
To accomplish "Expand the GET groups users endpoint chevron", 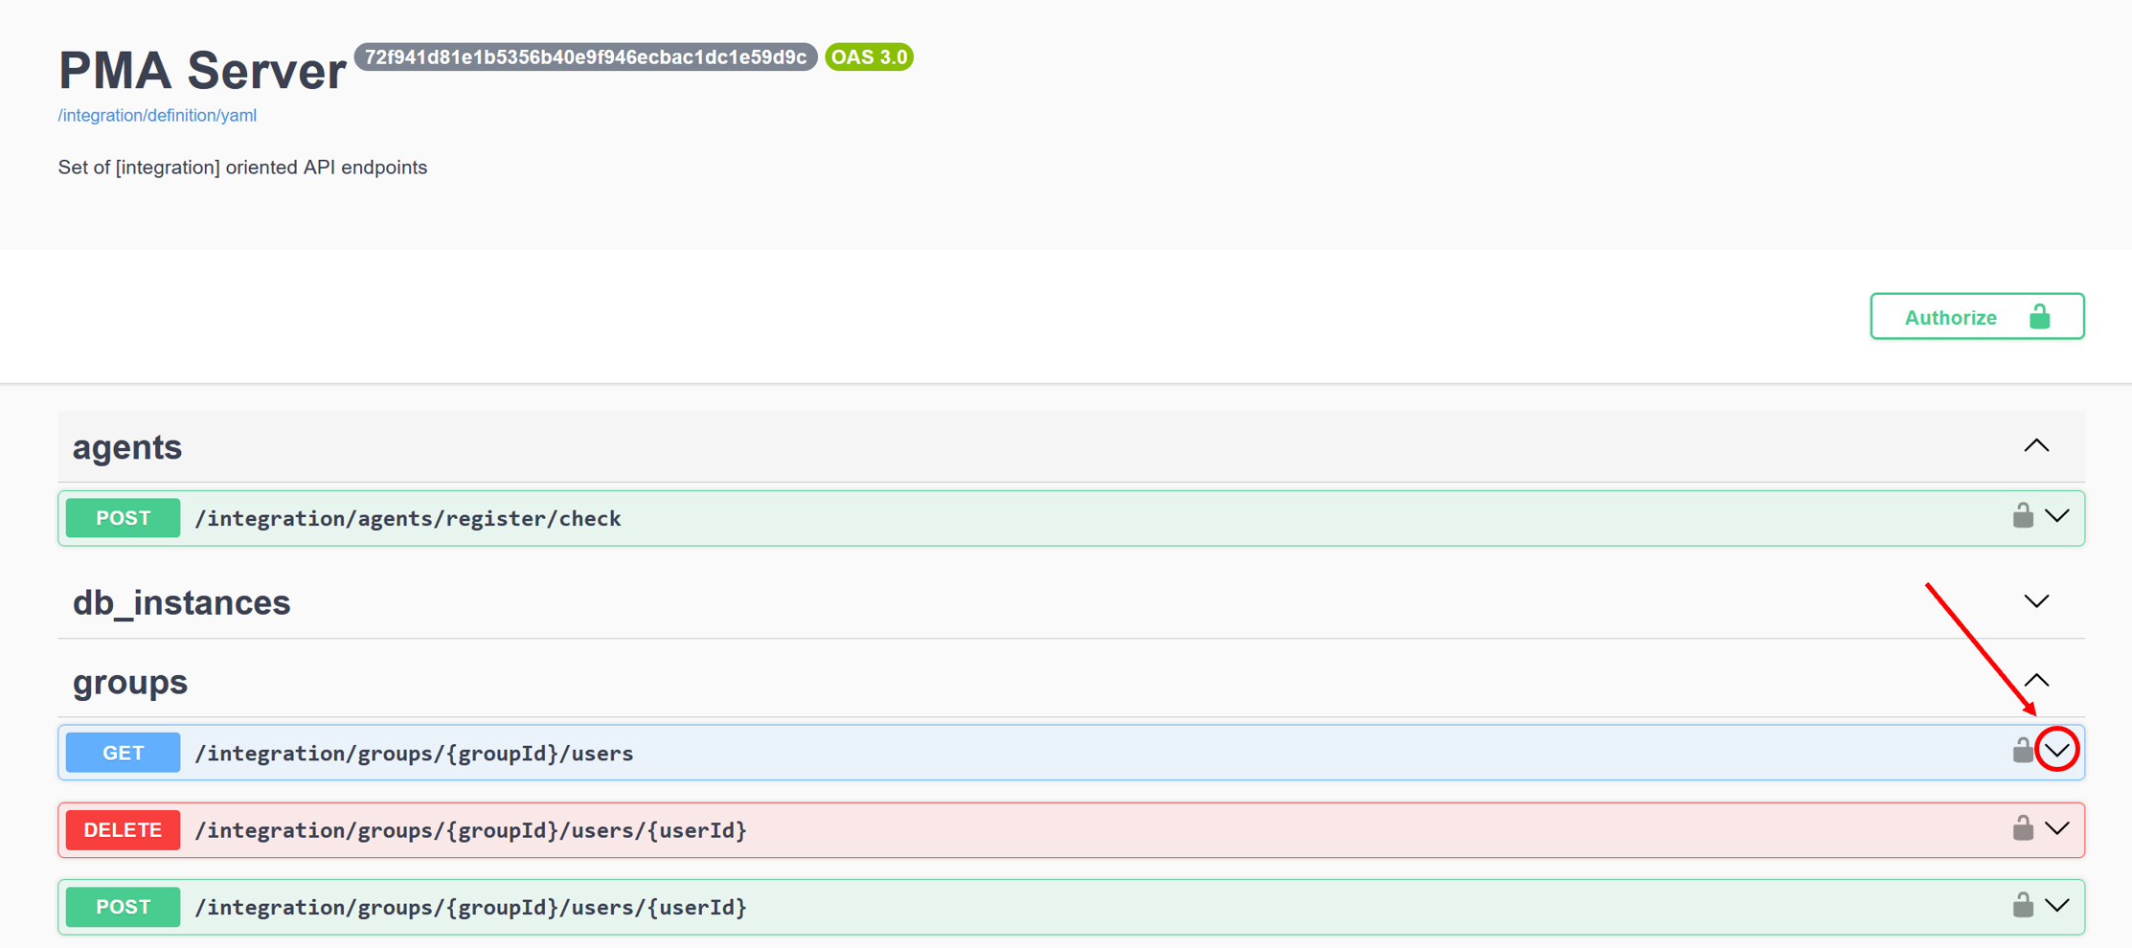I will 2056,751.
